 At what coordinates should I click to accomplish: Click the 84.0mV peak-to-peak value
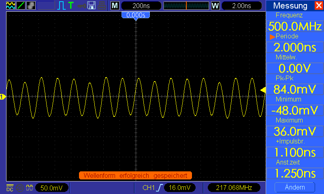pyautogui.click(x=295, y=89)
